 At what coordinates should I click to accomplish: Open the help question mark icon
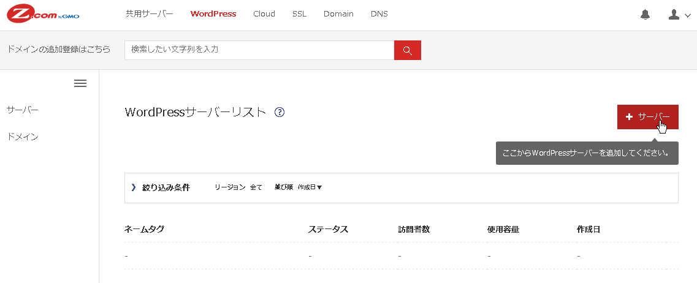coord(279,112)
